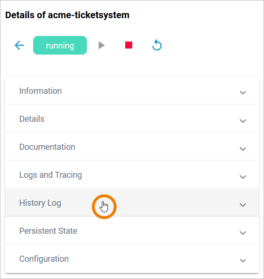Click the chevron beside Logs and Tracing
Image resolution: width=264 pixels, height=279 pixels.
243,177
